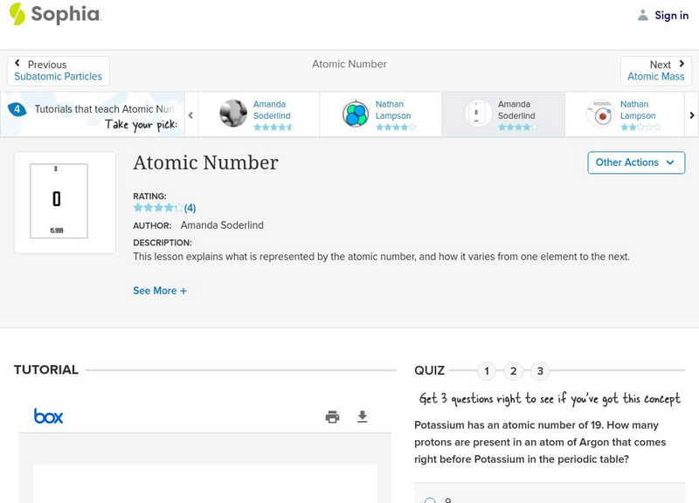699x503 pixels.
Task: Click the Box logo
Action: (x=49, y=417)
